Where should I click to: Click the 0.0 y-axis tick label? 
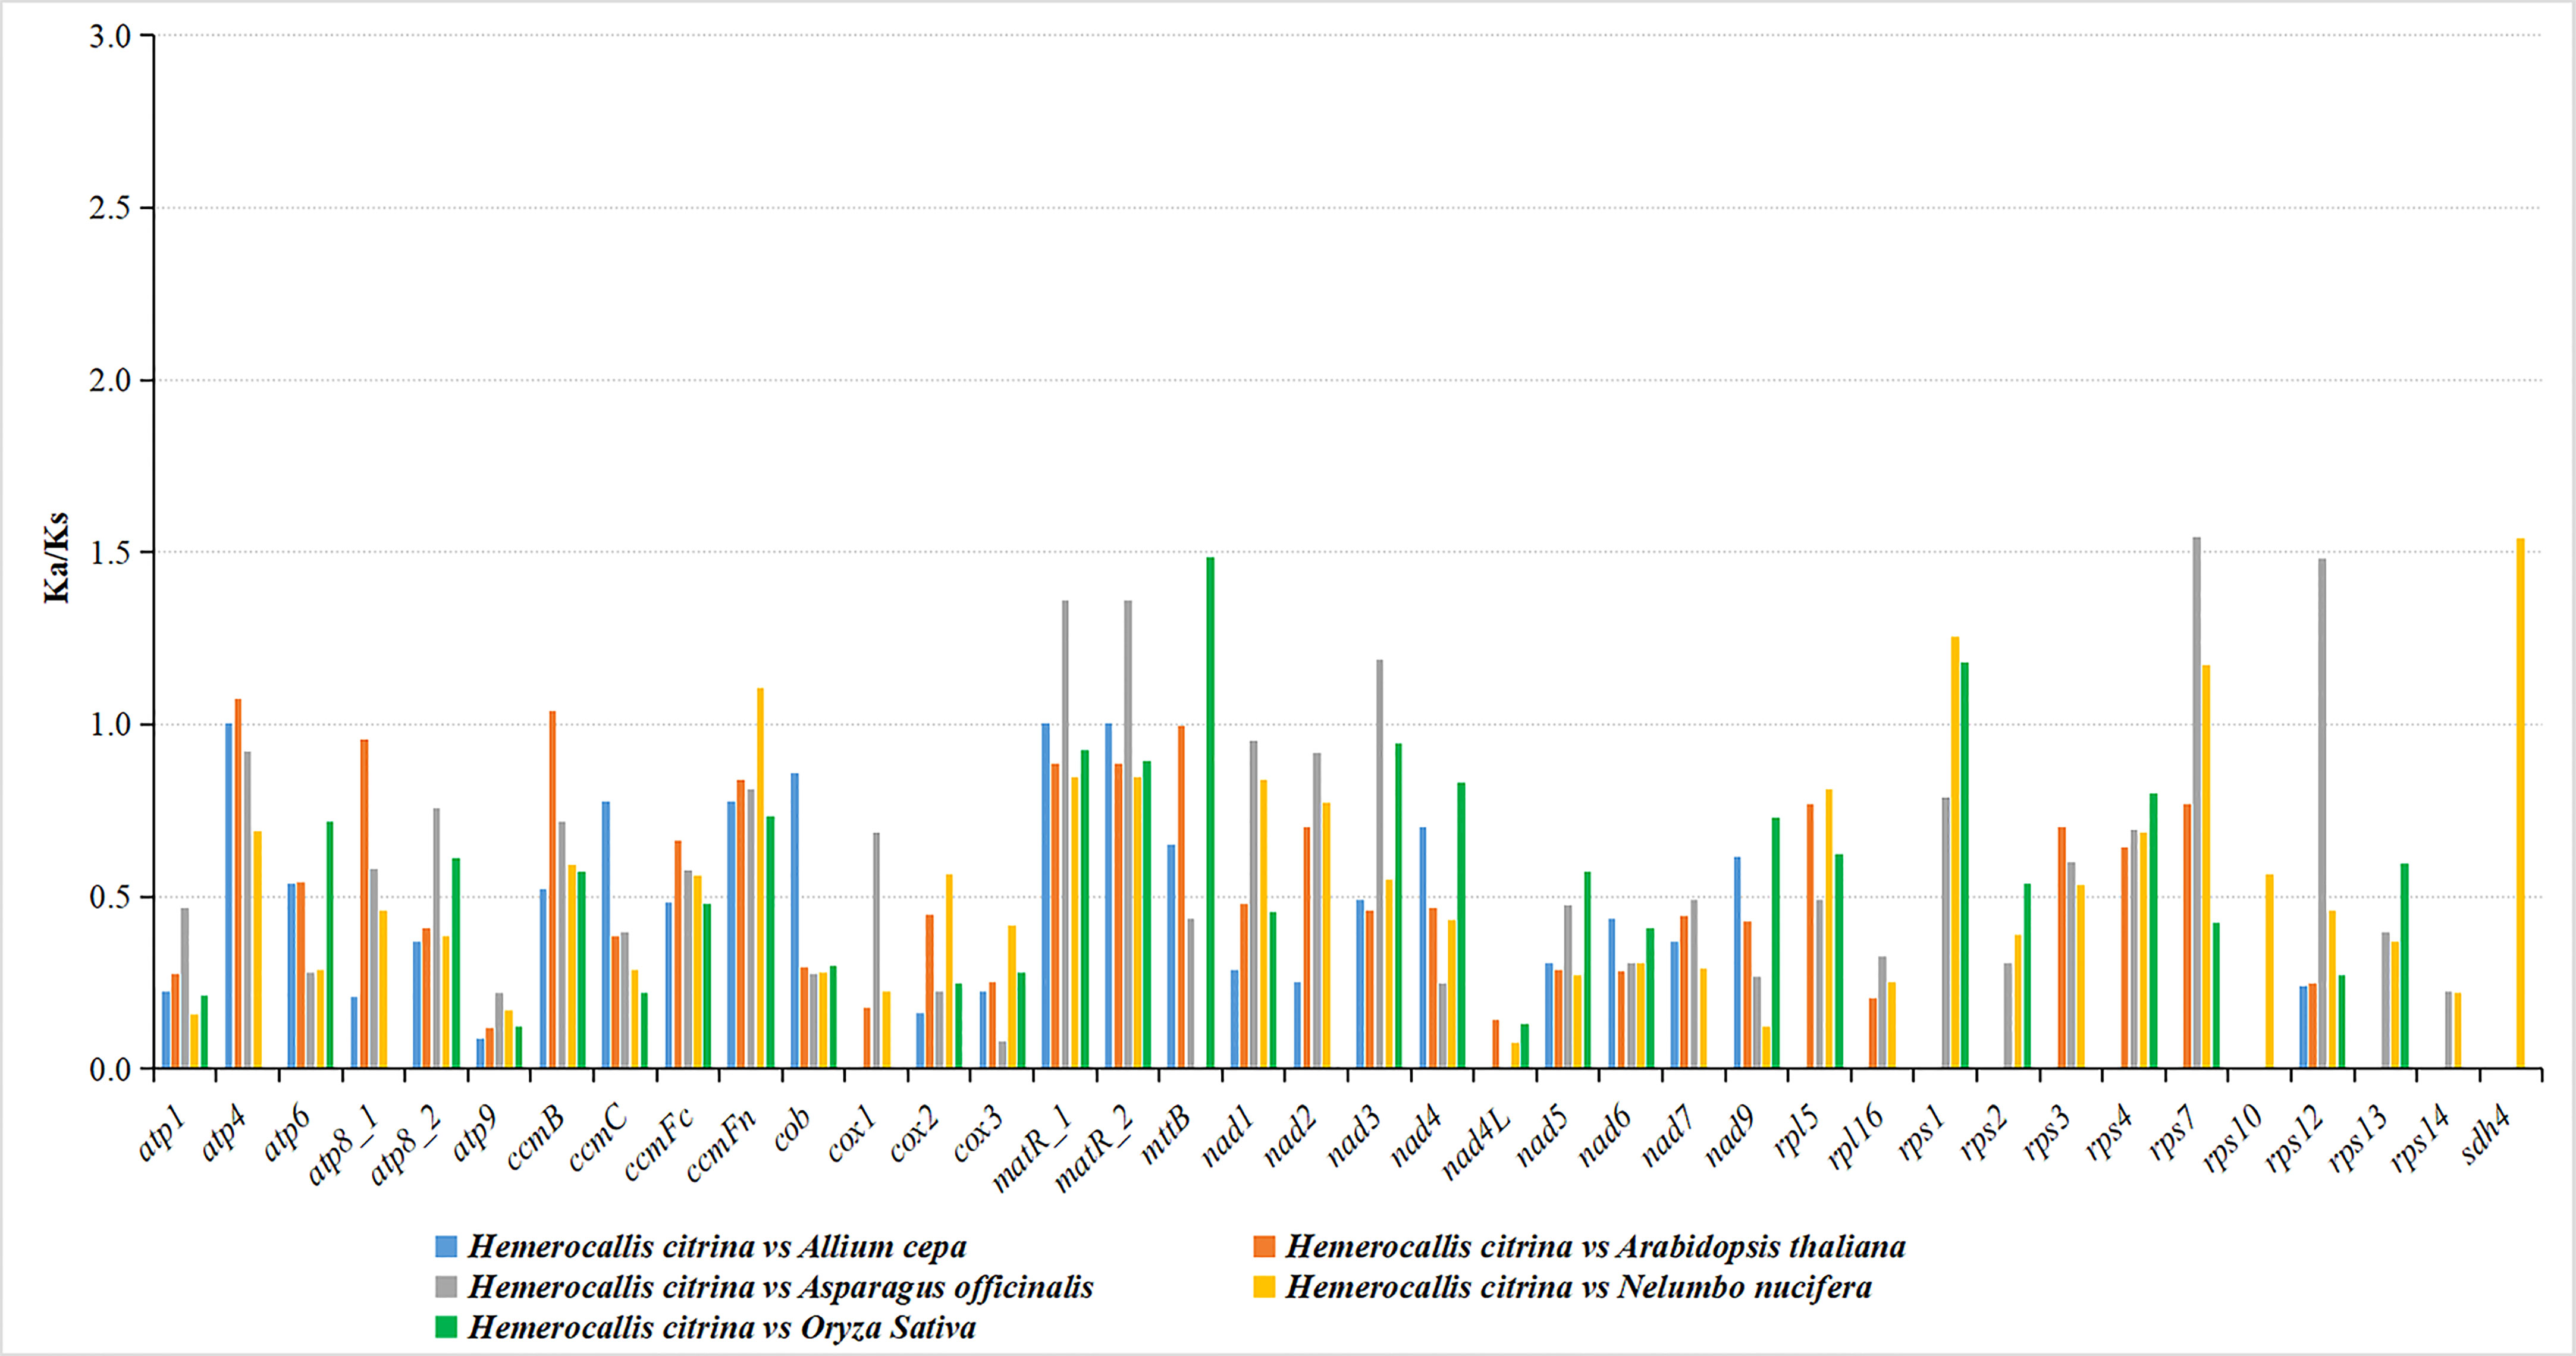tap(110, 1070)
